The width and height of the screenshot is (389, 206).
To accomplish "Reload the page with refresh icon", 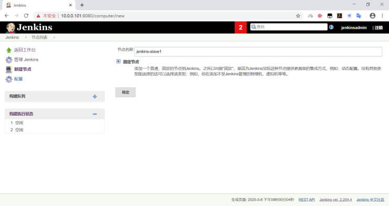I will 26,16.
